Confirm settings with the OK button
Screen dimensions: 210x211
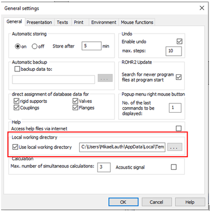[x=123, y=202]
